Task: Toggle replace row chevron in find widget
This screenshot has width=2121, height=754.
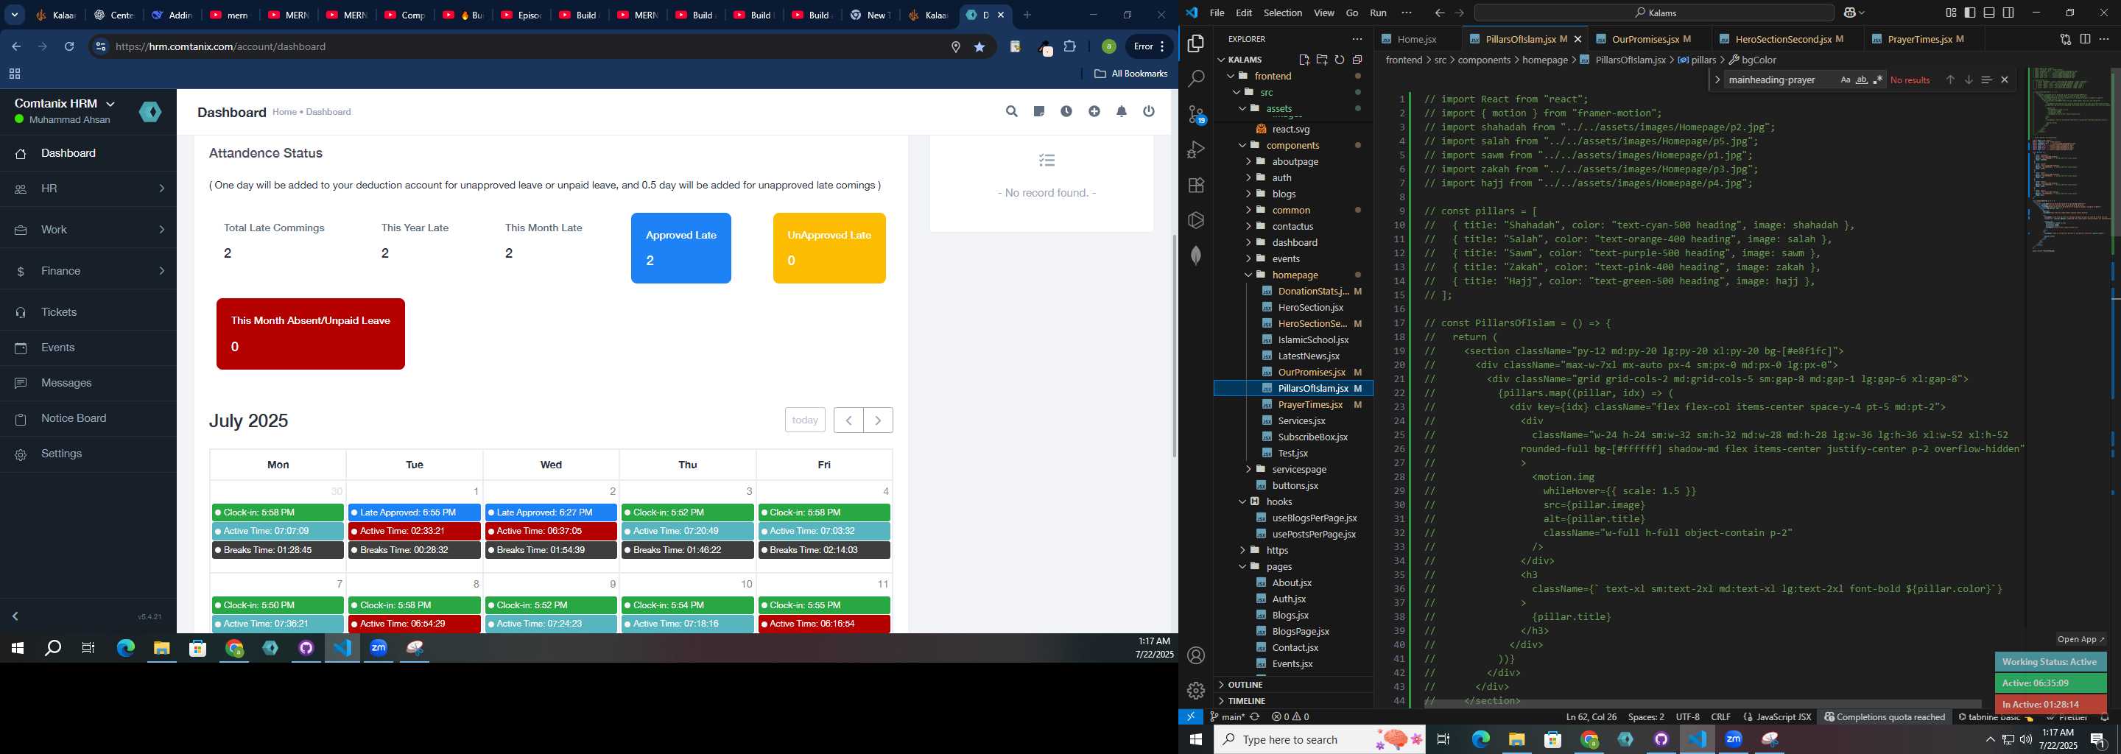Action: 1717,80
